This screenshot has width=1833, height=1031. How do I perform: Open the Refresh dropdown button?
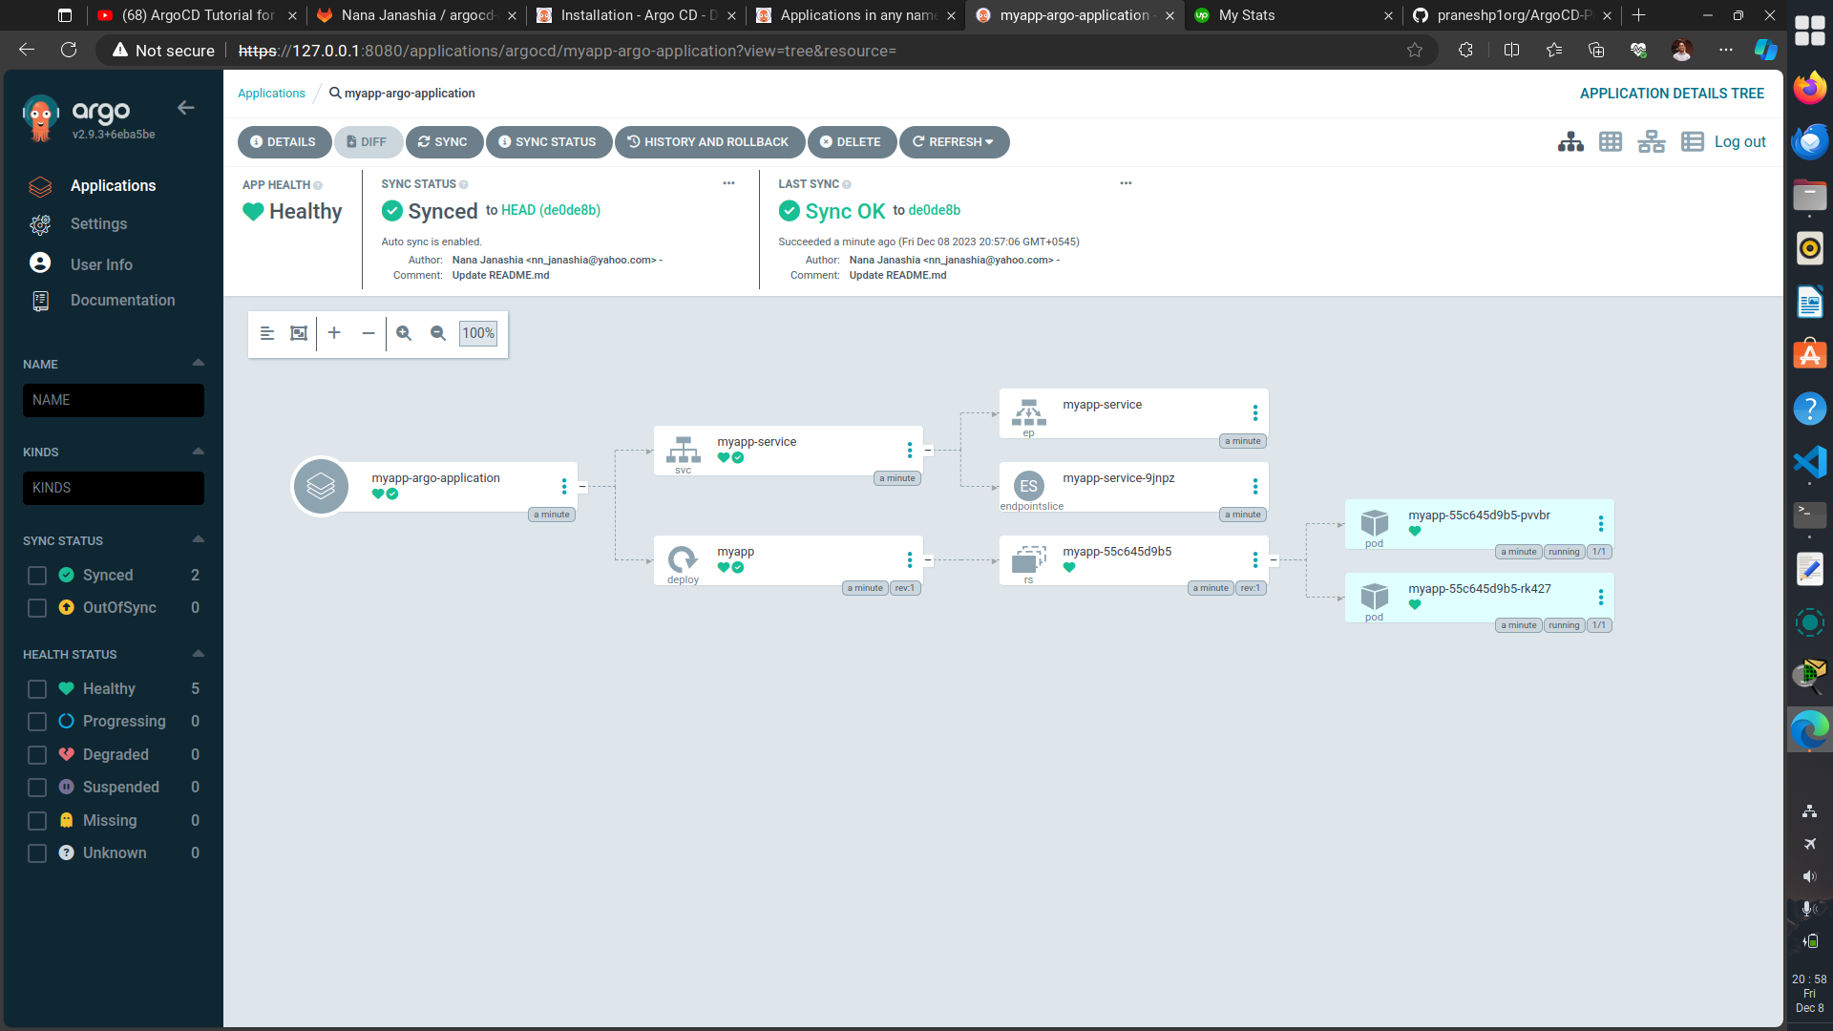pyautogui.click(x=954, y=142)
